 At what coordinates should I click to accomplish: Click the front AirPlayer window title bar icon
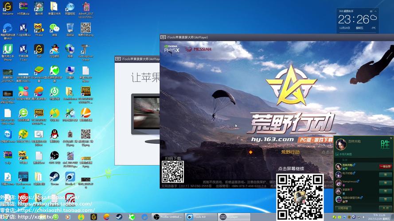(163, 37)
